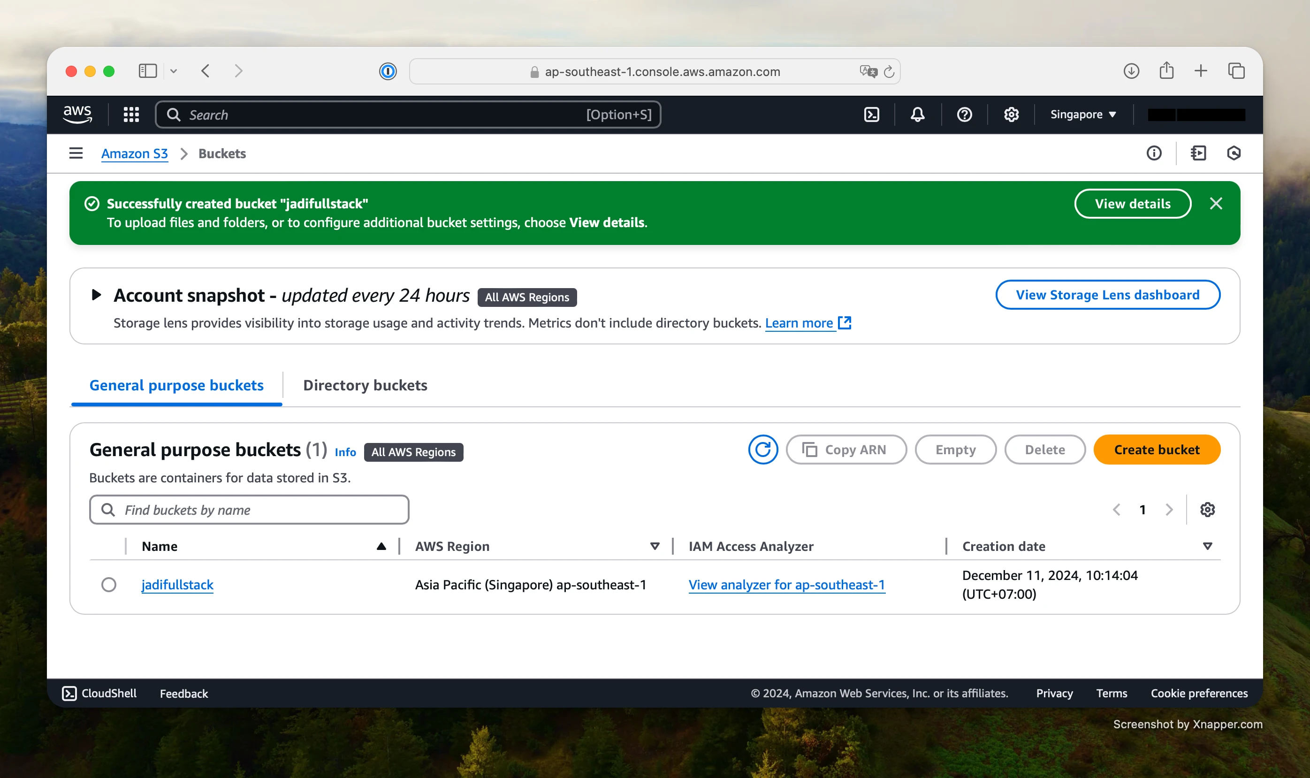Toggle the Safari sidebar
1310x778 pixels.
click(148, 71)
